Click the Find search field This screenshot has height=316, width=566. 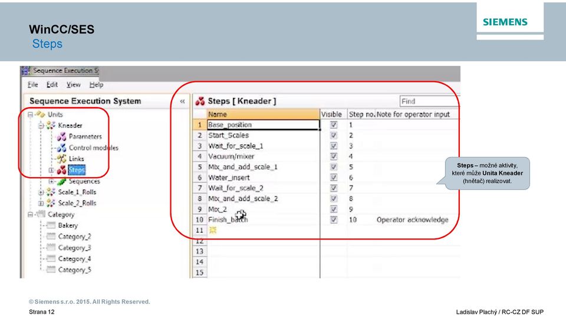tap(430, 101)
